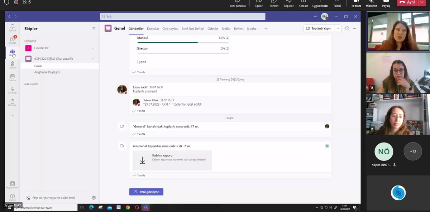This screenshot has width=430, height=212.
Task: Click the more apps ellipsis in left rail
Action: [13, 115]
